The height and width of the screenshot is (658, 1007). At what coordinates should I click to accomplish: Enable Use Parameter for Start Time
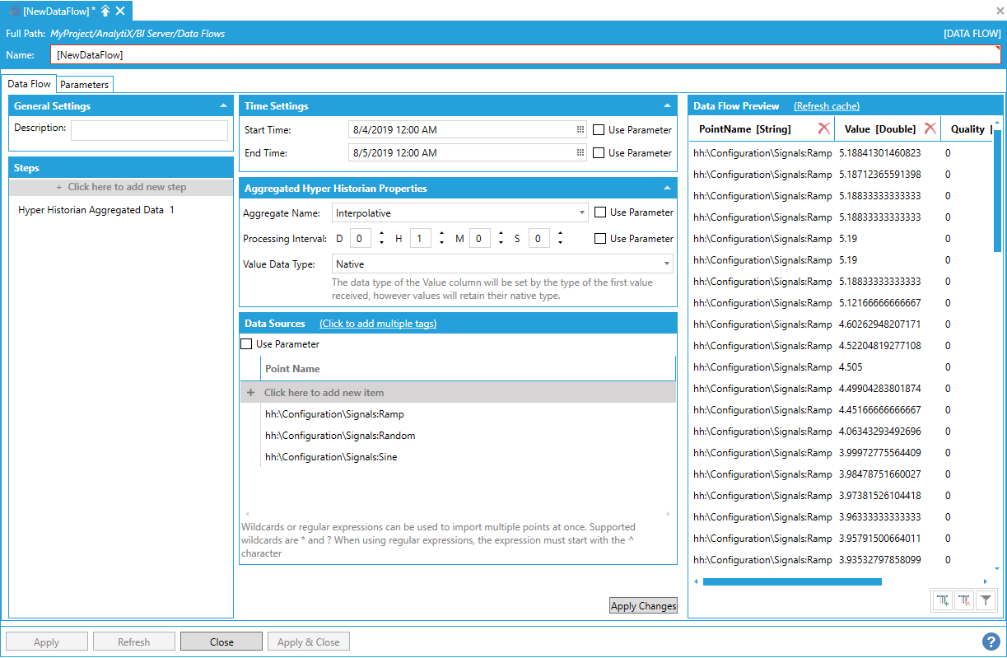coord(599,130)
